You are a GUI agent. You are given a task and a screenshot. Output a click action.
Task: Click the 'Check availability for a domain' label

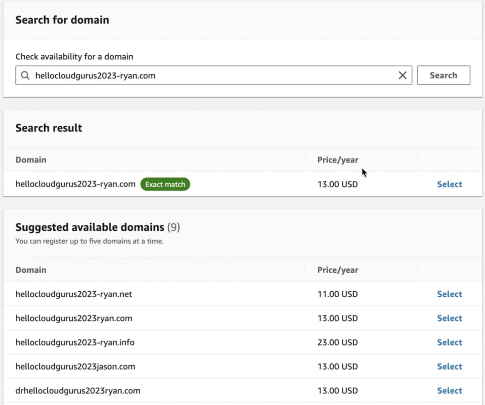tap(74, 56)
